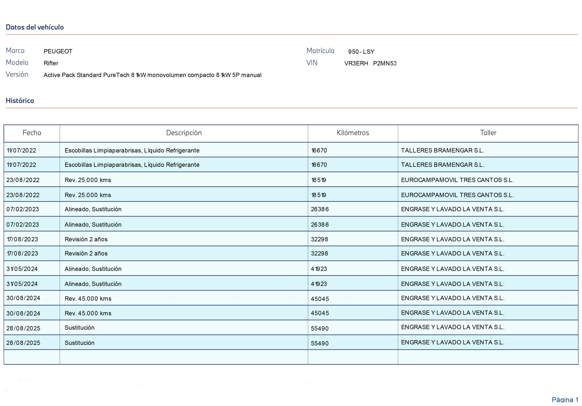582x406 pixels.
Task: Click the Fecha column header
Action: (32, 133)
